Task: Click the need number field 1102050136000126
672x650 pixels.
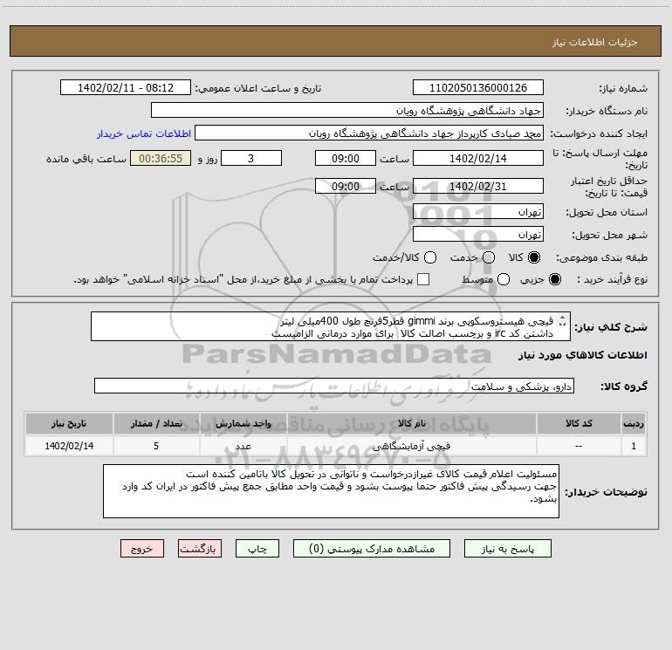Action: click(x=478, y=87)
